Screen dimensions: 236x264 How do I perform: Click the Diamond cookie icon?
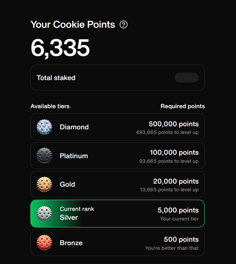click(x=44, y=127)
